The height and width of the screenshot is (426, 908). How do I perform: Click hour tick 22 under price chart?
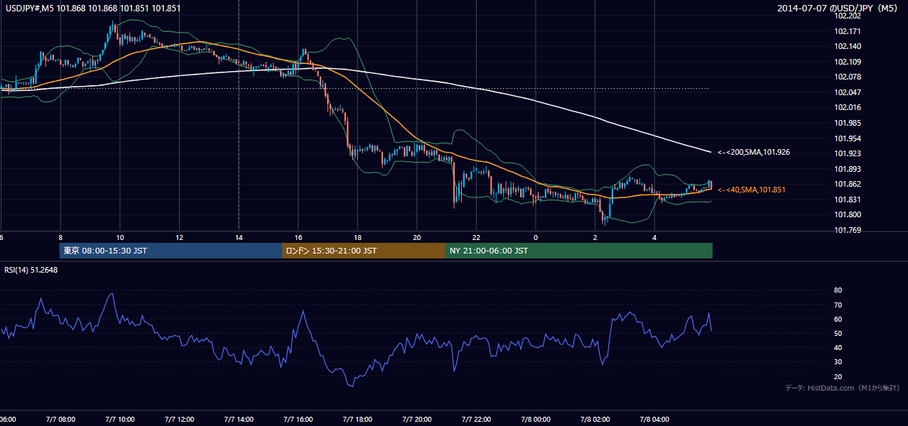pos(477,237)
